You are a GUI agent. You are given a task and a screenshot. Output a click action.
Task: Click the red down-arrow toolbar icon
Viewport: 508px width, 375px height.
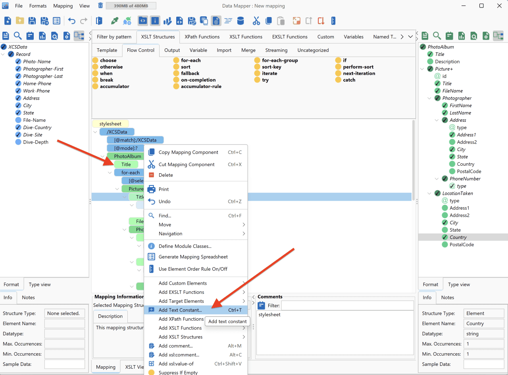321,21
